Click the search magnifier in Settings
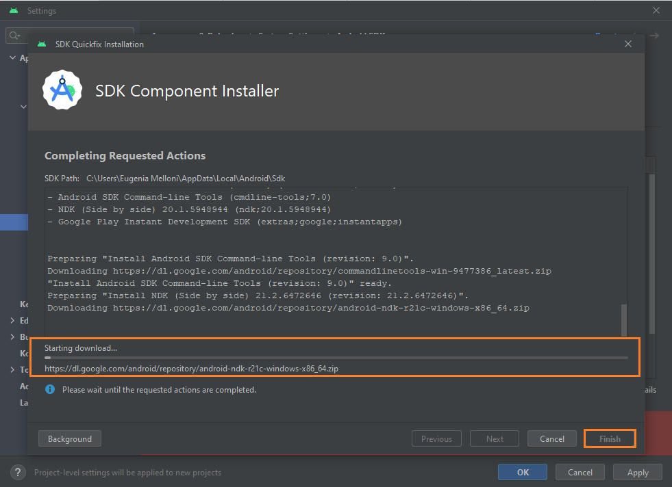This screenshot has height=487, width=672. coord(14,36)
